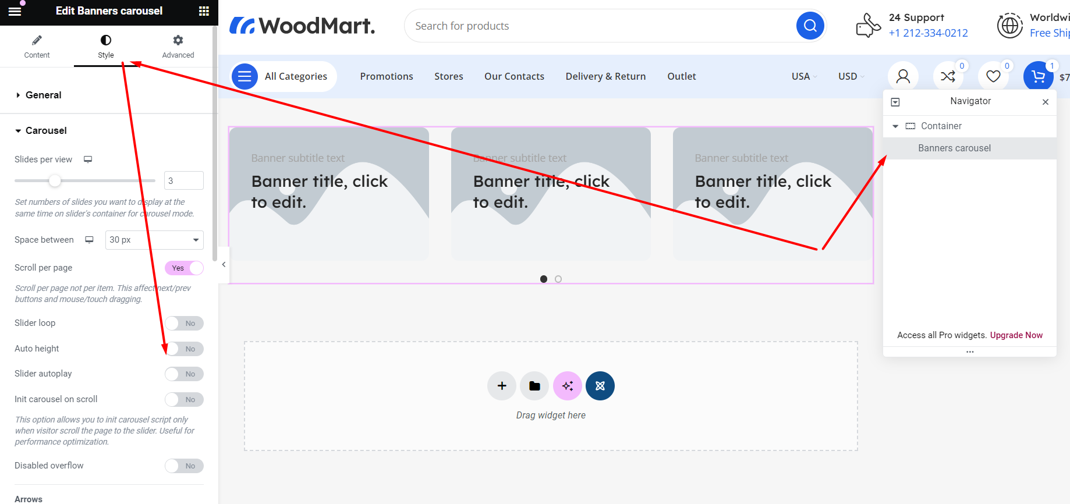Open the Outlet menu item
Viewport: 1070px width, 504px height.
pyautogui.click(x=682, y=76)
